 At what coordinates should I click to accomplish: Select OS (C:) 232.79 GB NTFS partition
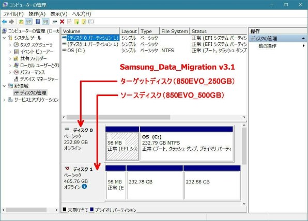187,146
